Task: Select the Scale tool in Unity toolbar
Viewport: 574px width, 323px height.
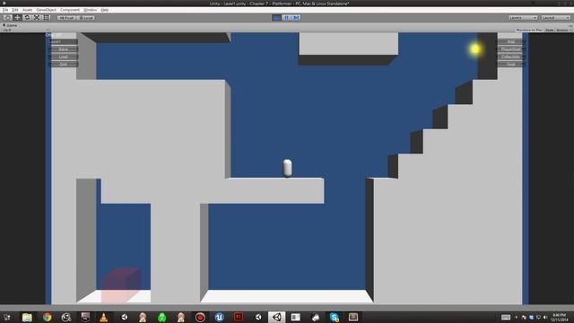Action: coord(37,18)
